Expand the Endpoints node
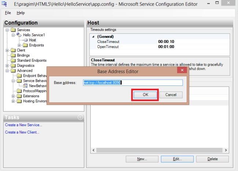The width and height of the screenshot is (238, 171). click(19, 45)
